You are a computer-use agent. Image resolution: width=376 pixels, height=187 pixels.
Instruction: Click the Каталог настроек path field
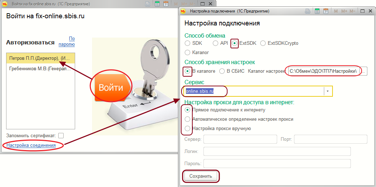click(x=323, y=71)
